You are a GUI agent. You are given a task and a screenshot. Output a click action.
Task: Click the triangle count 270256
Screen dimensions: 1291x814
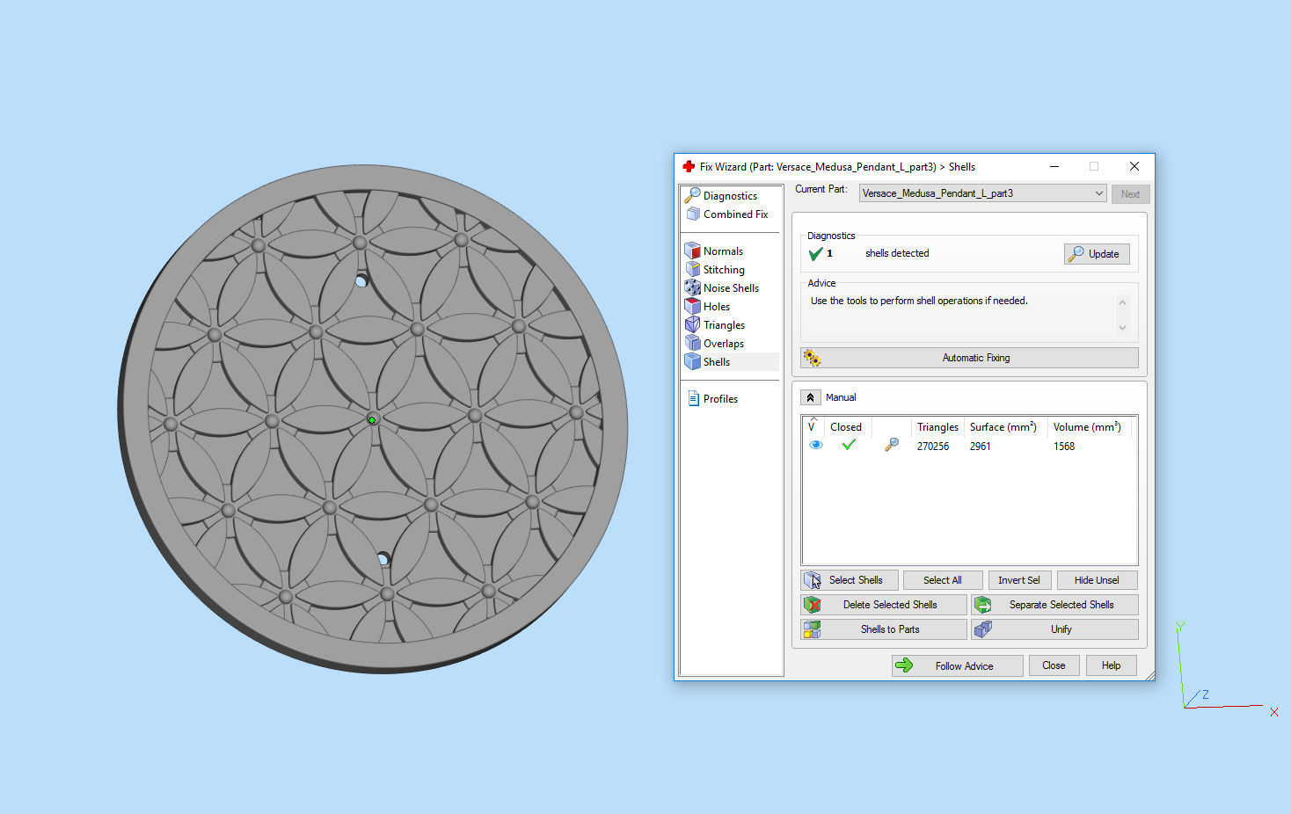tap(933, 447)
